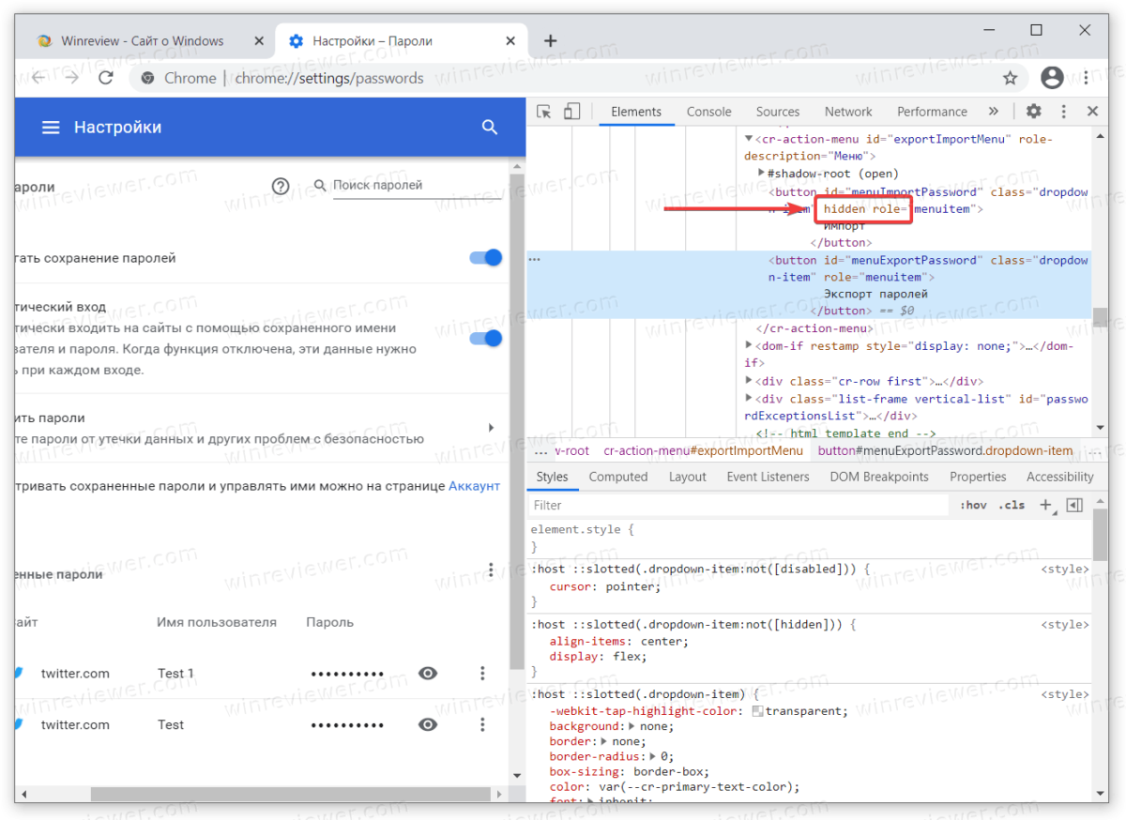Click the Поиск паролей search field

click(x=417, y=186)
